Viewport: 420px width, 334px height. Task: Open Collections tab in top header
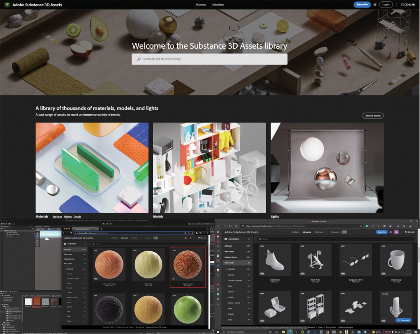pyautogui.click(x=218, y=5)
